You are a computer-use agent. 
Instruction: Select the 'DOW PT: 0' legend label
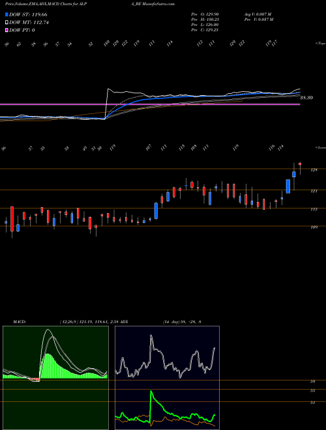22,30
